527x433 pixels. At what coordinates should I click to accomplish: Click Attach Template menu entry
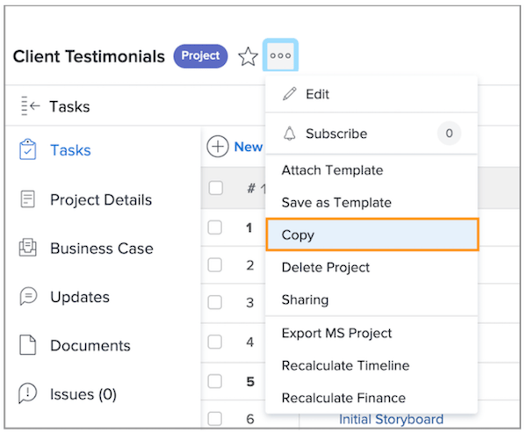[332, 170]
